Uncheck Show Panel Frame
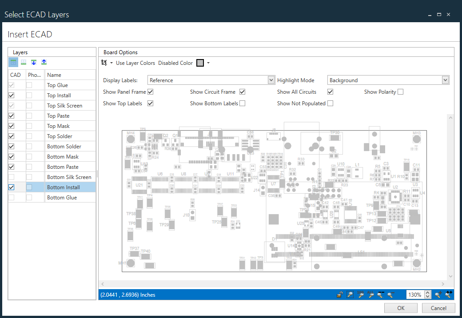Image resolution: width=462 pixels, height=318 pixels. click(150, 91)
